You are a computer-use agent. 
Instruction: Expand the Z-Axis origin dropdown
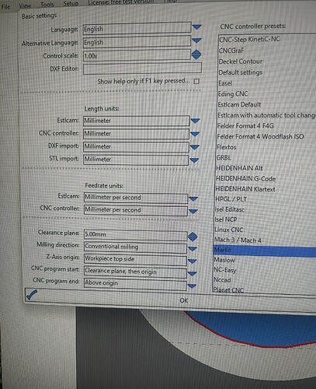[192, 261]
